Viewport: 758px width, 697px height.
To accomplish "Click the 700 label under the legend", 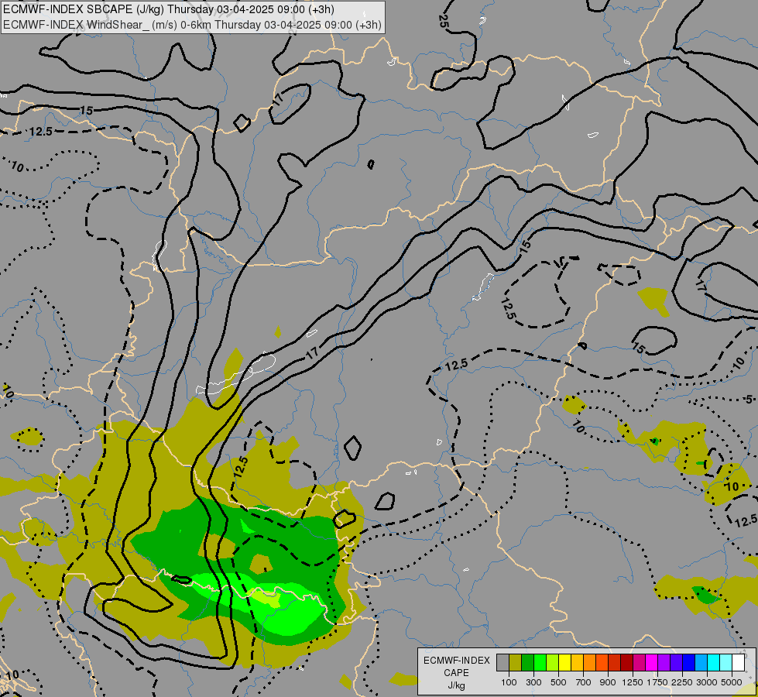I will [584, 682].
